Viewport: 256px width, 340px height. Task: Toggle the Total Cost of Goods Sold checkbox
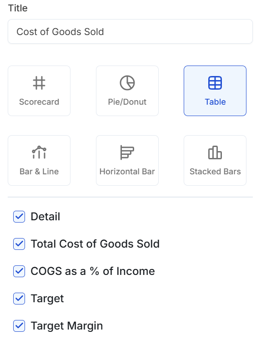click(x=19, y=244)
